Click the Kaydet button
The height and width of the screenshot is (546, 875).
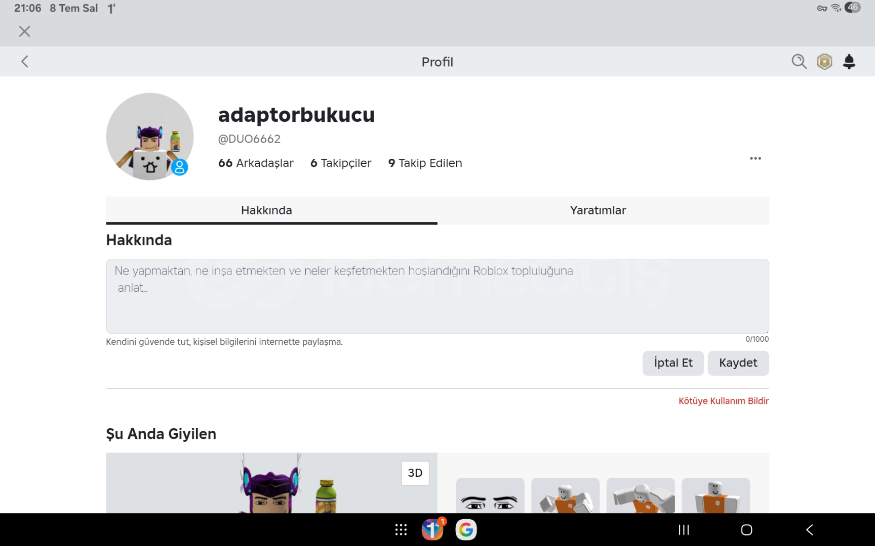[738, 363]
